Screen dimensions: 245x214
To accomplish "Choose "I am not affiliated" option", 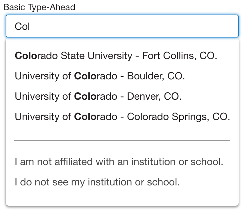I will 119,162.
